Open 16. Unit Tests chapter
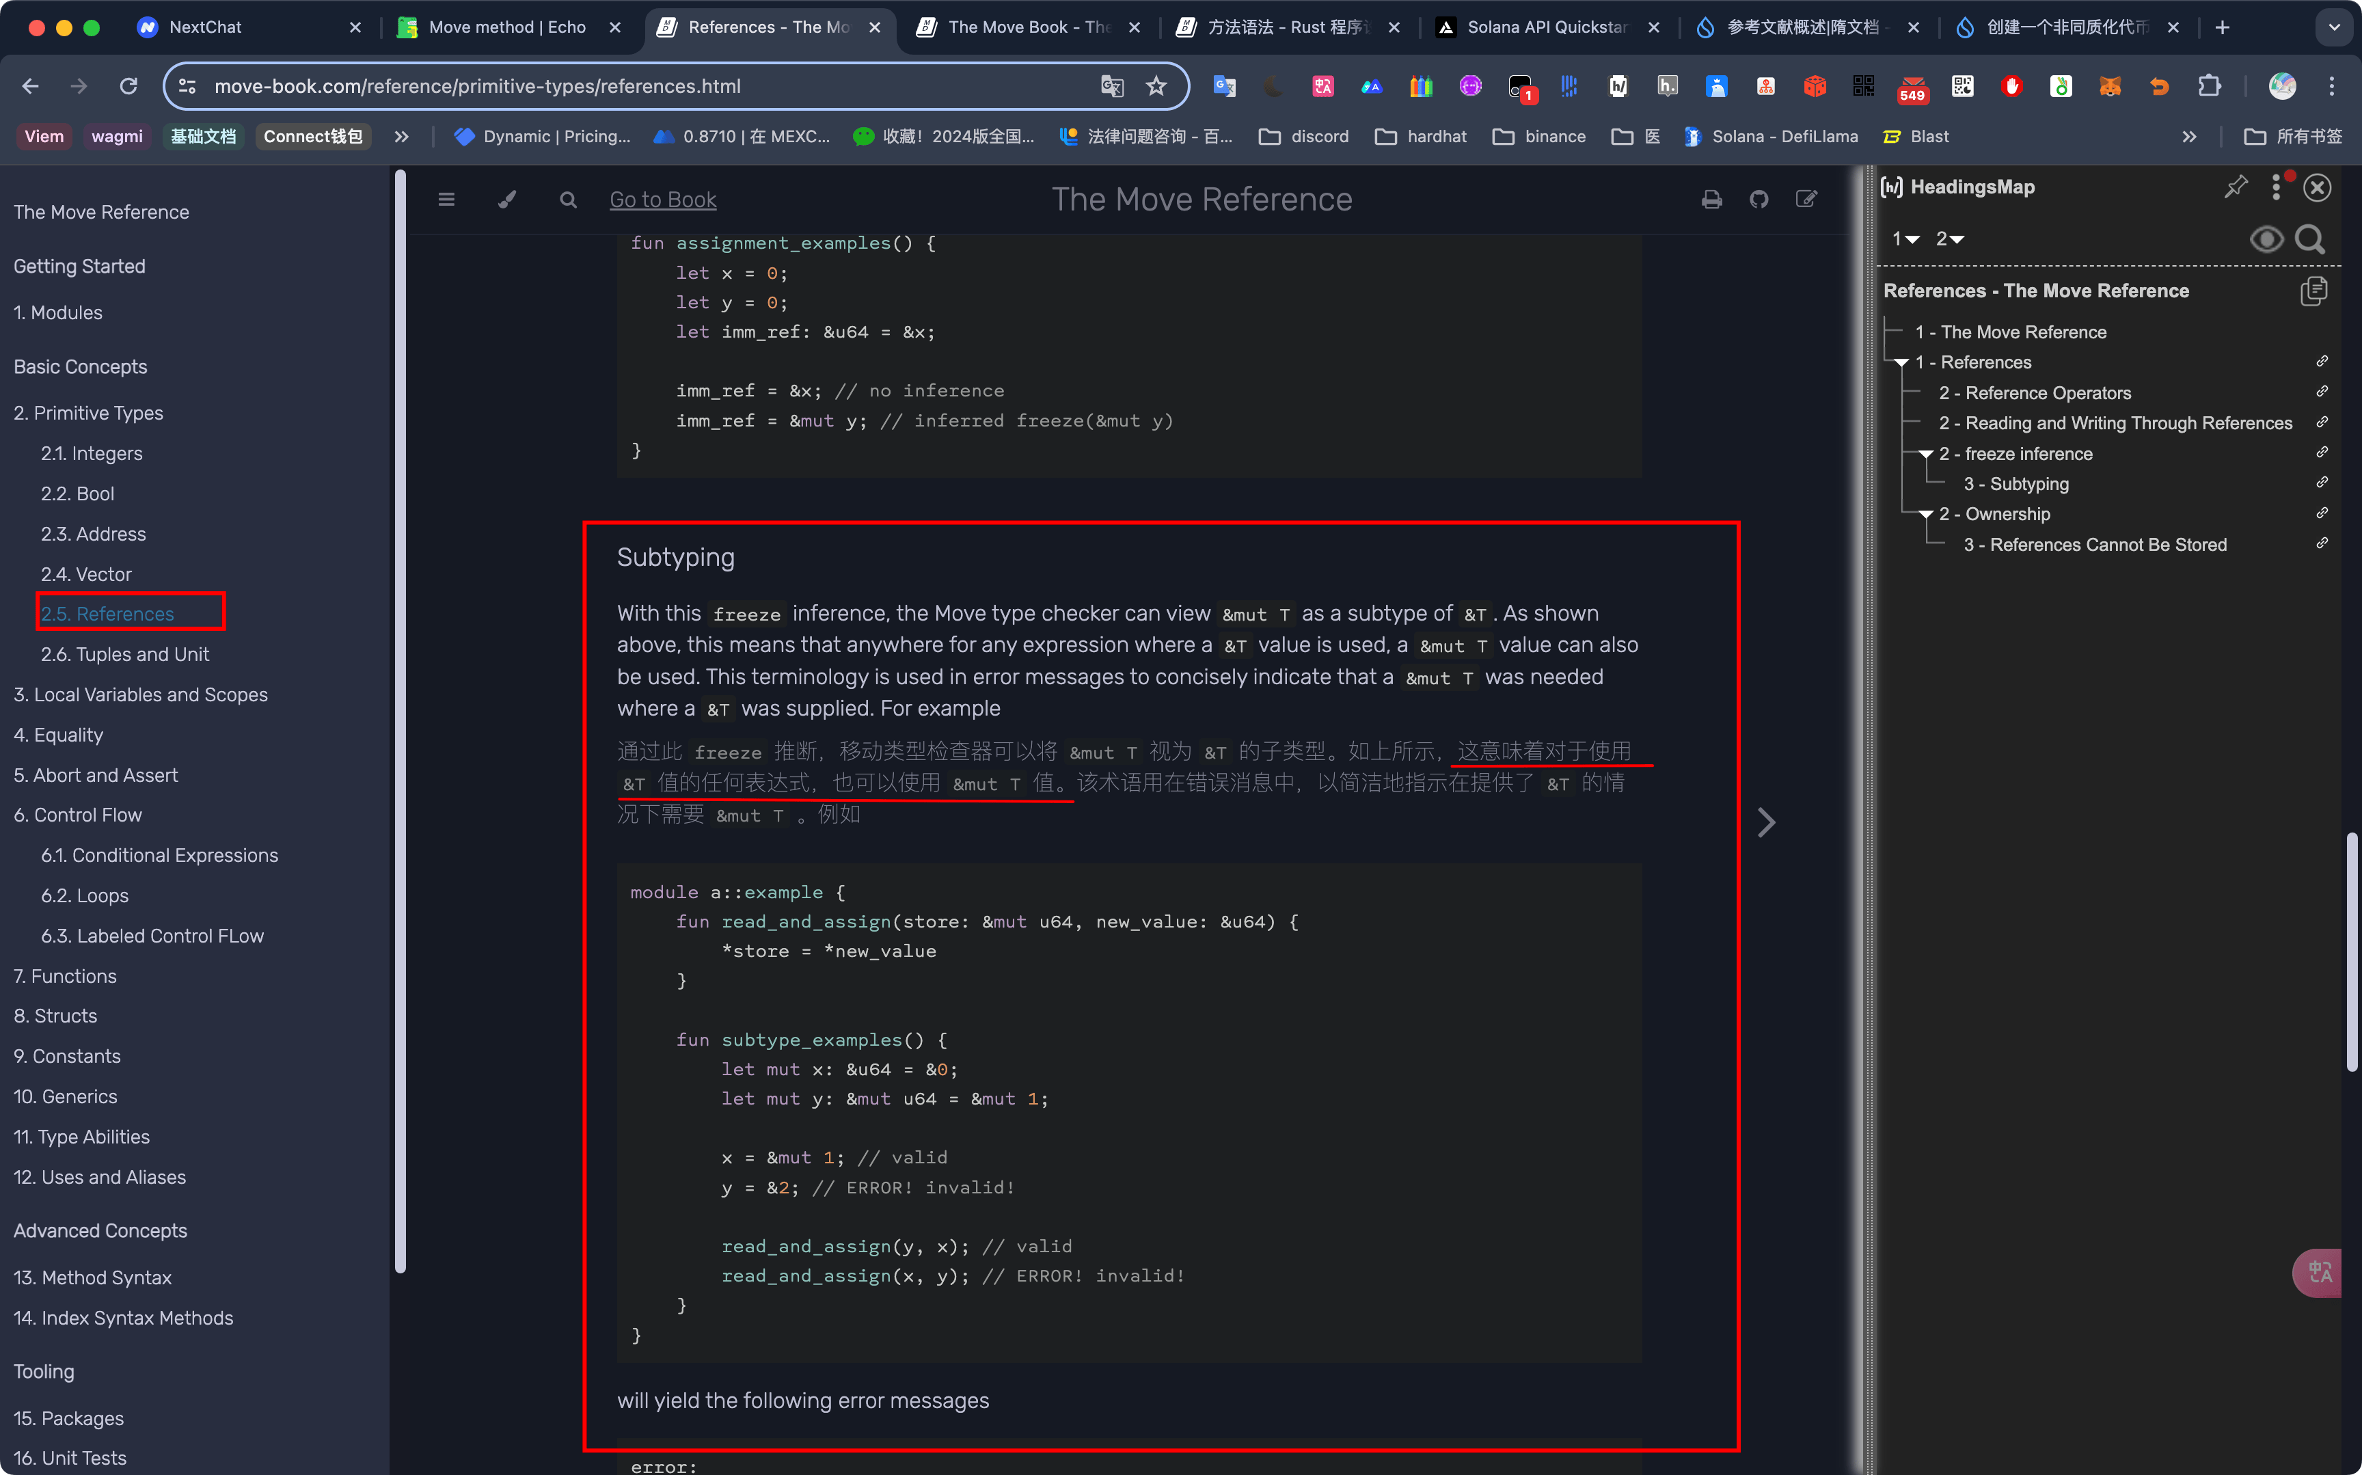 click(x=70, y=1457)
